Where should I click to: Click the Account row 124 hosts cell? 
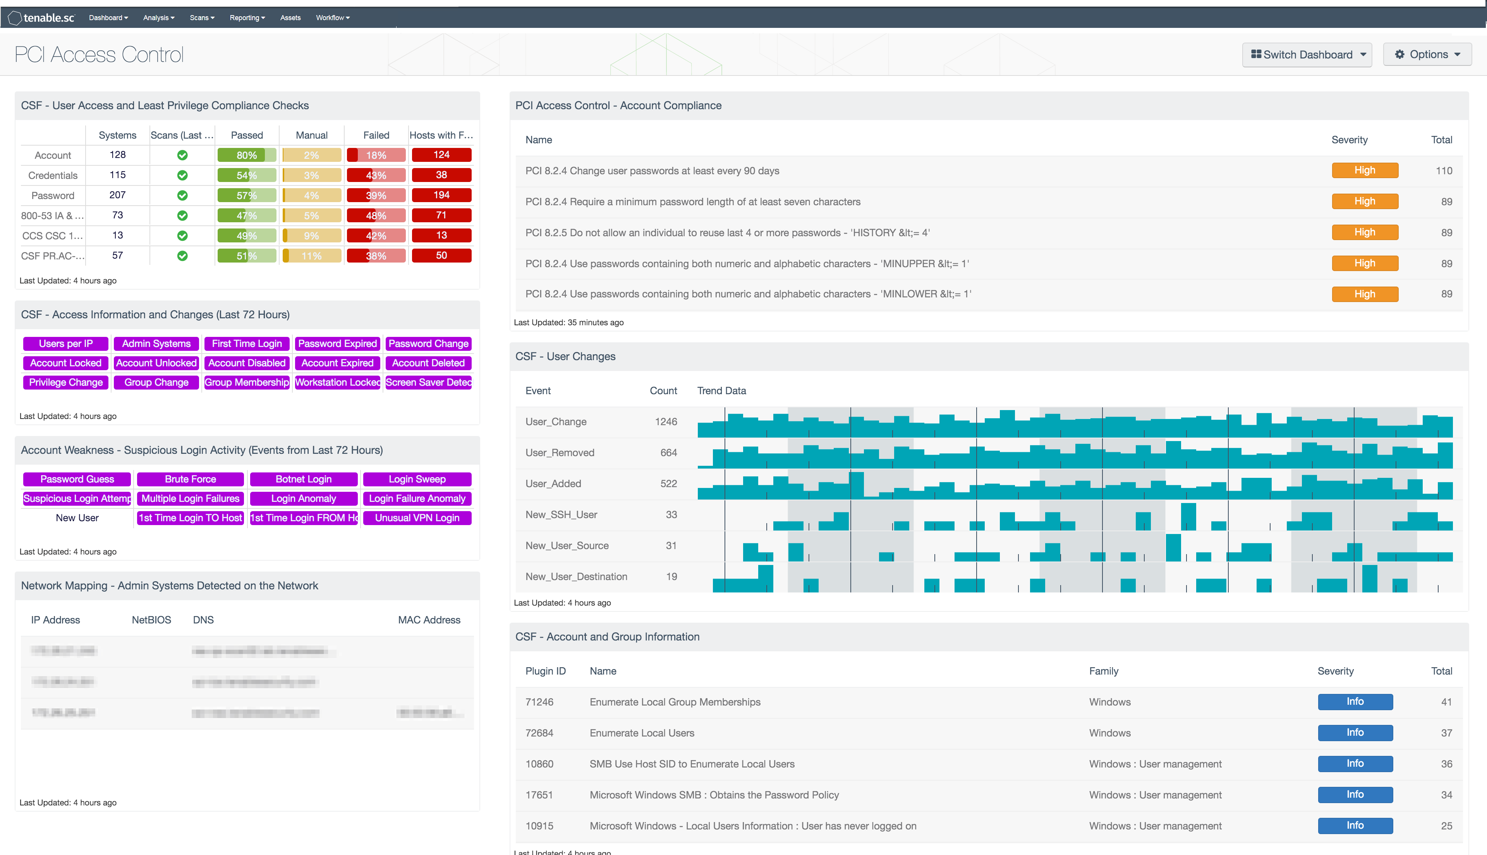click(x=441, y=155)
